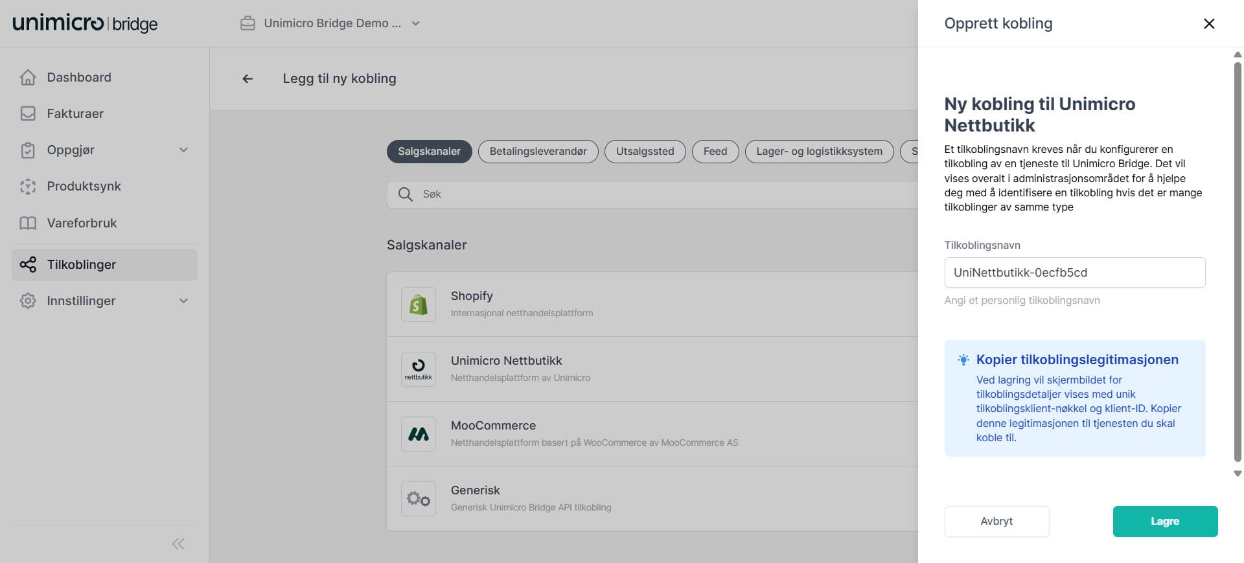Click the MooCommerce logo icon
Image resolution: width=1244 pixels, height=563 pixels.
pyautogui.click(x=418, y=434)
